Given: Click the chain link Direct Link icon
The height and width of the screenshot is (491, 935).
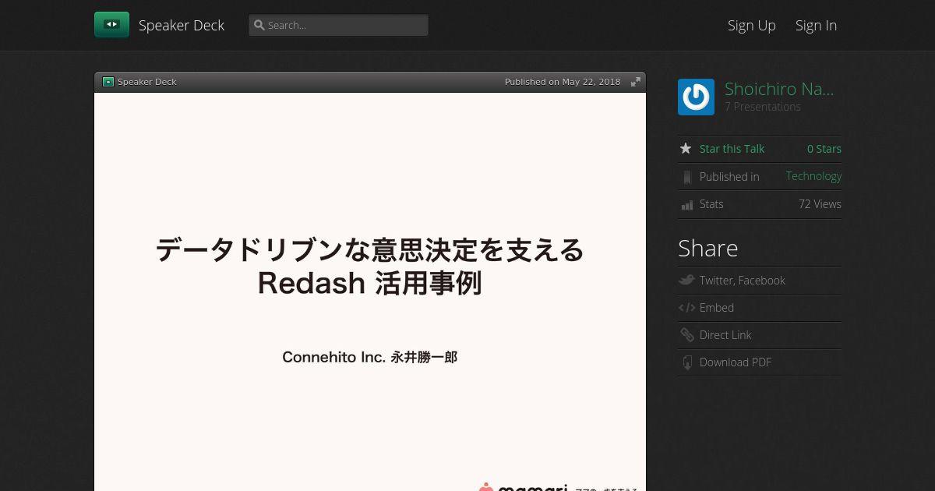Looking at the screenshot, I should tap(686, 335).
